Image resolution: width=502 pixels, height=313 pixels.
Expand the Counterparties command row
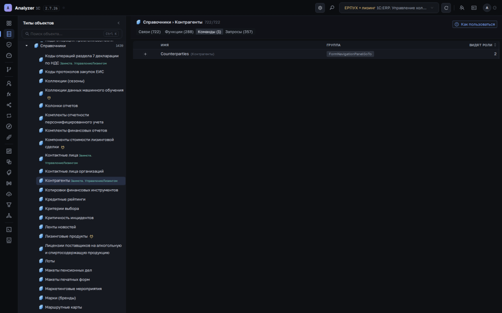point(145,54)
